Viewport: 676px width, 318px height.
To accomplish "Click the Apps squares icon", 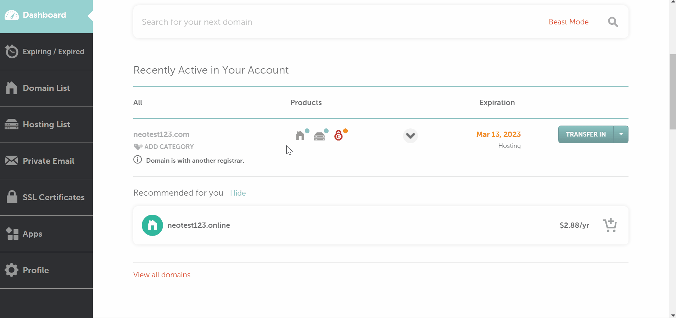I will pyautogui.click(x=12, y=233).
